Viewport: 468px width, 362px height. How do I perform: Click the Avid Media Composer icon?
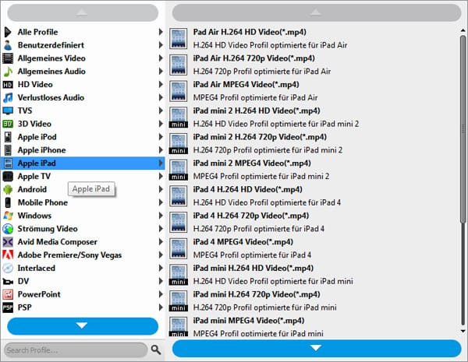pos(8,242)
